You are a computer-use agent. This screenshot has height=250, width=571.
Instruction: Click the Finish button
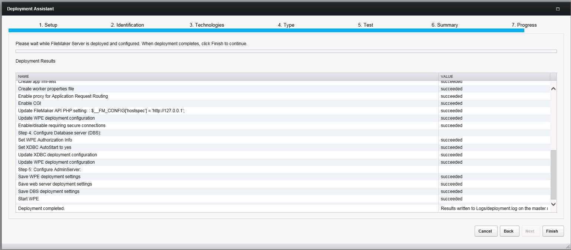point(553,231)
